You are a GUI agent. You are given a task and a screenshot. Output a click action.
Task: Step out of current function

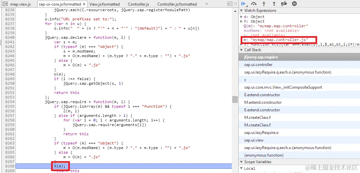point(274,4)
